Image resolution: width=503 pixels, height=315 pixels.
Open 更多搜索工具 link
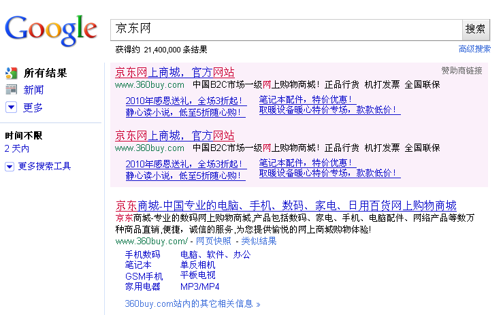(44, 166)
